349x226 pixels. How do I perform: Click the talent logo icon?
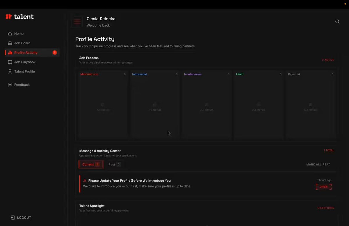click(x=8, y=17)
